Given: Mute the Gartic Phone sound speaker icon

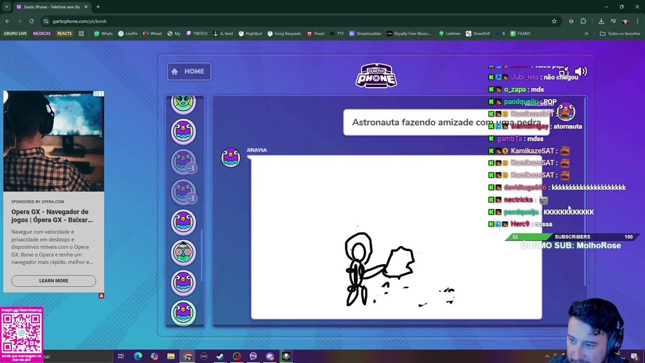Looking at the screenshot, I should pyautogui.click(x=580, y=71).
